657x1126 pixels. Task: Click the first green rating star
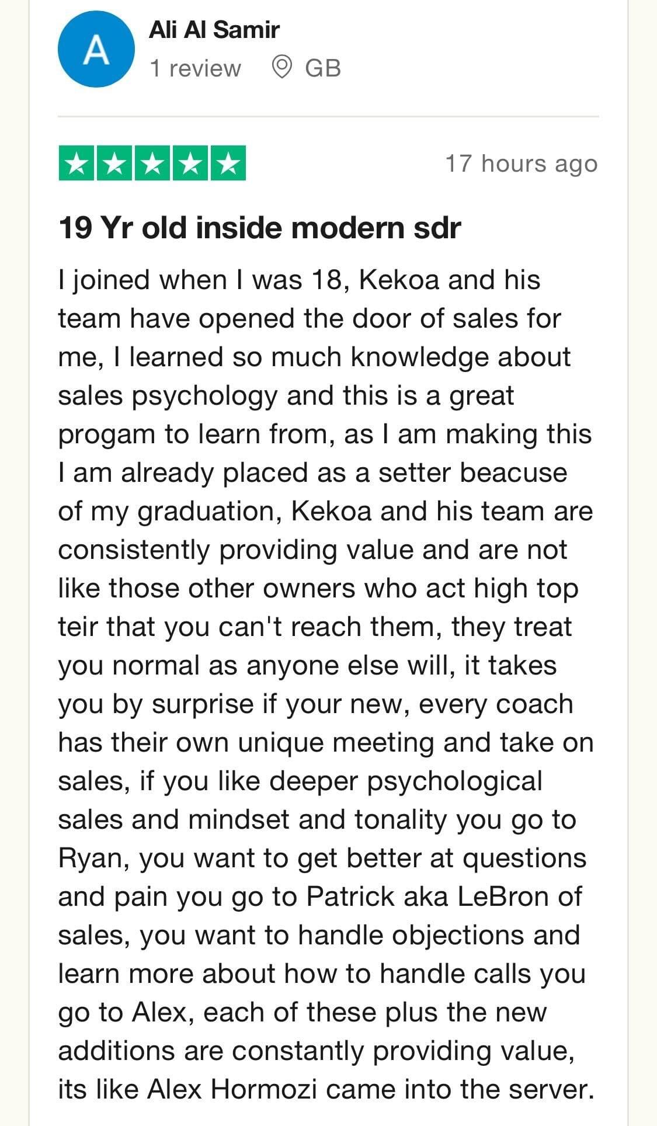tap(77, 164)
